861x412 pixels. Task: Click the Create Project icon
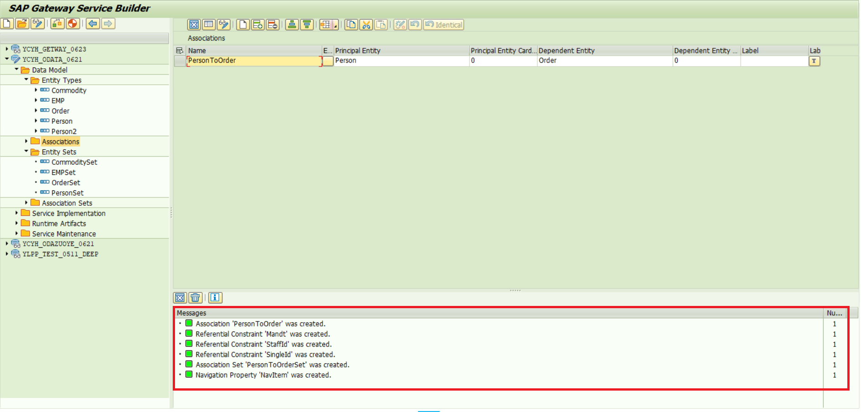tap(7, 24)
